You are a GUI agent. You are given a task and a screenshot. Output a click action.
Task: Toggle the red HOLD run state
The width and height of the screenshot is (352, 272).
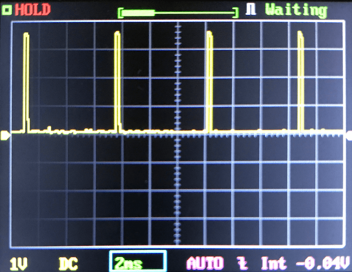click(32, 10)
